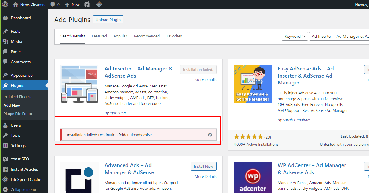Image resolution: width=369 pixels, height=193 pixels.
Task: Switch to the Featured plugins tab
Action: (99, 36)
